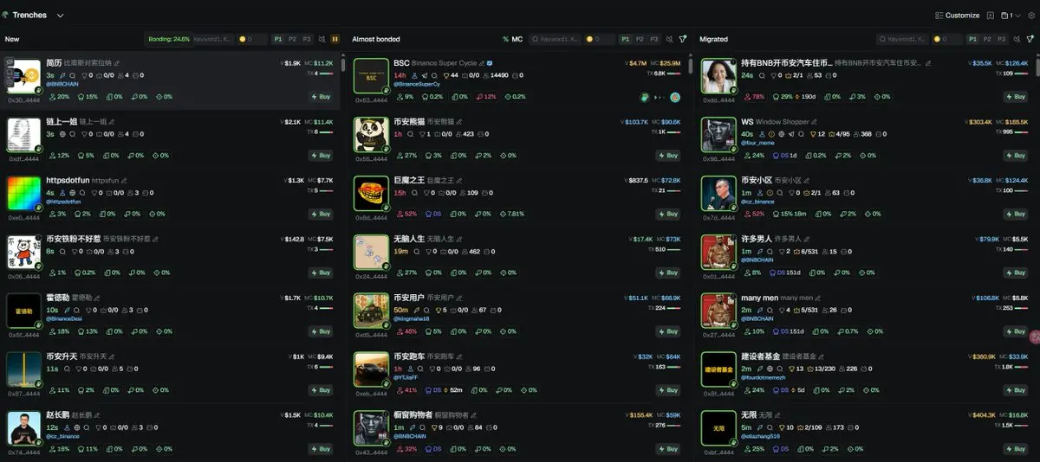Select the P2 preset in New column
This screenshot has height=462, width=1040.
click(292, 39)
